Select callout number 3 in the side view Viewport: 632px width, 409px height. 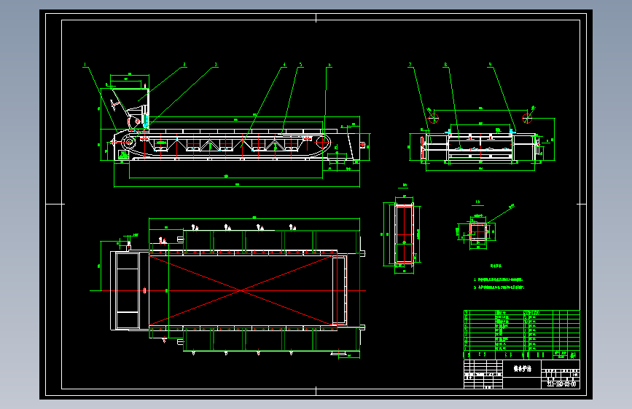pos(216,65)
